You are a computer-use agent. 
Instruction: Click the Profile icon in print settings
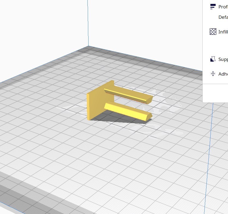(x=213, y=6)
